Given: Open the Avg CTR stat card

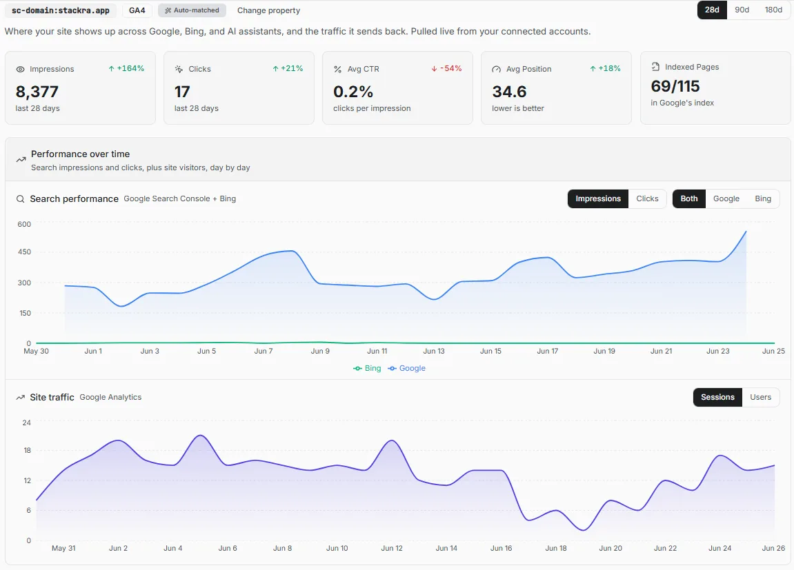Looking at the screenshot, I should (397, 88).
